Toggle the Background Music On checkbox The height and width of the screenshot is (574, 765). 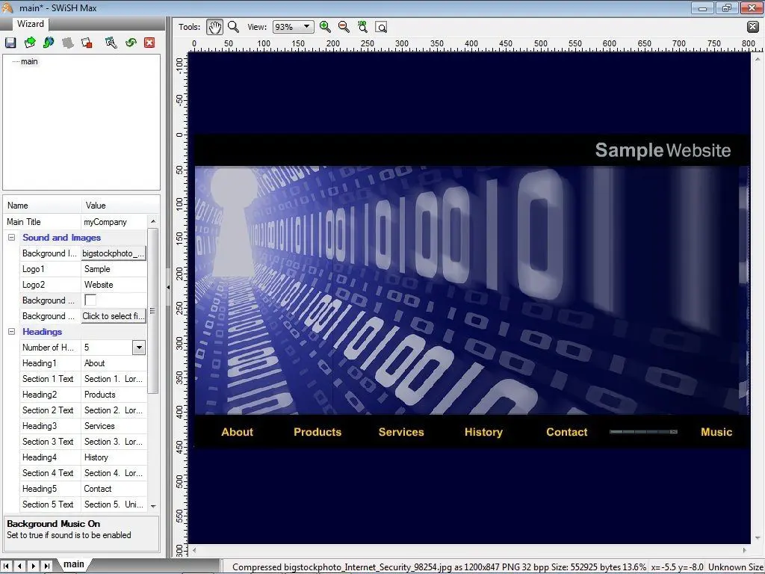point(90,300)
